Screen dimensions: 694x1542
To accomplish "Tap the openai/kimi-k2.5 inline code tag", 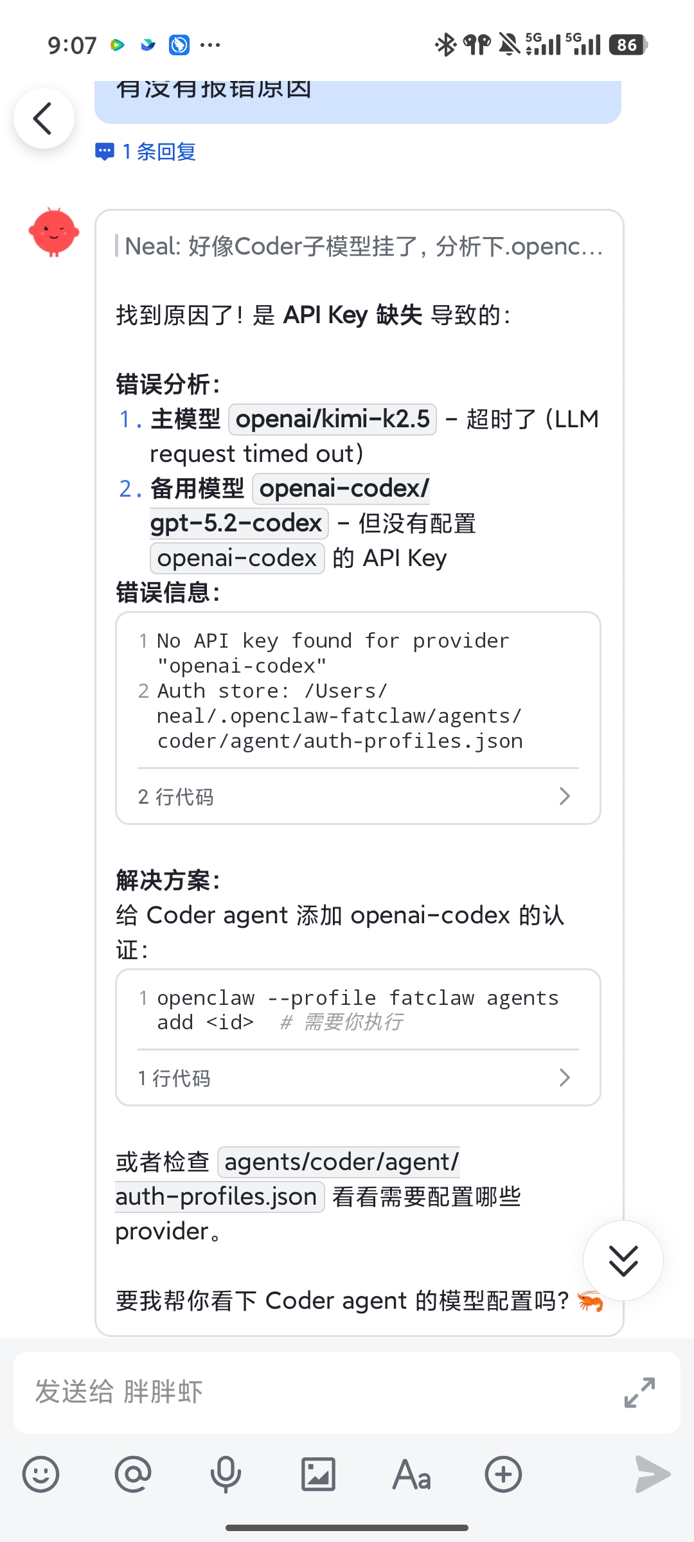I will [332, 419].
